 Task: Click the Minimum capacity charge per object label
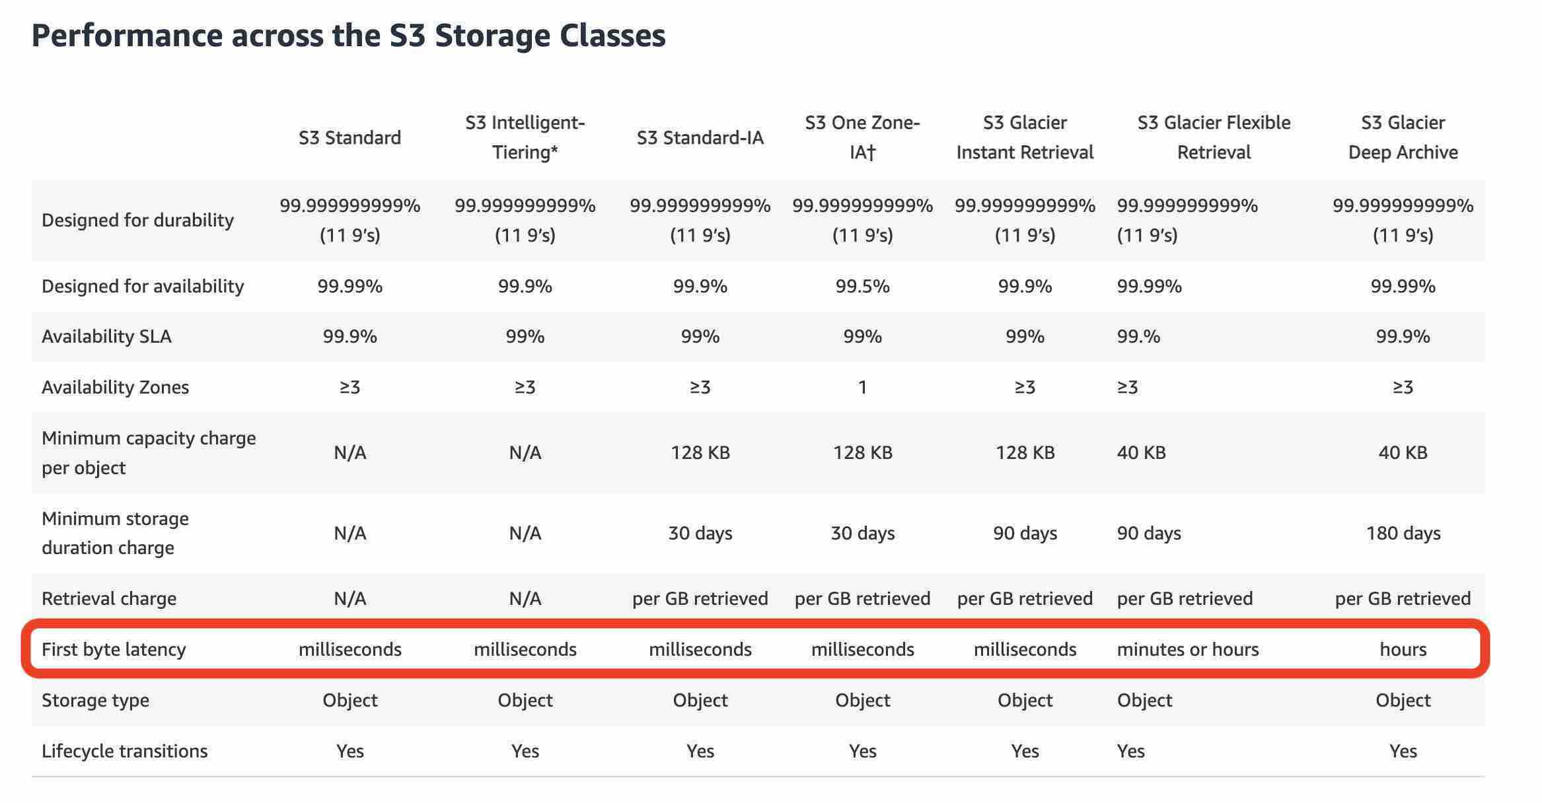click(x=149, y=453)
